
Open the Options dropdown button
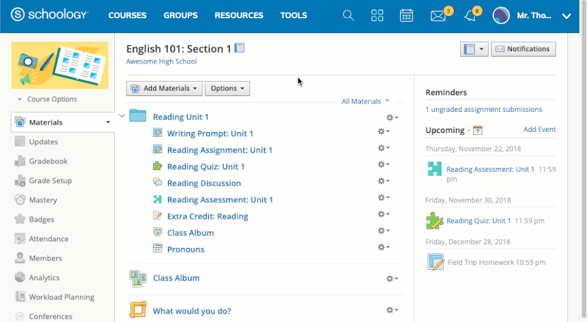228,88
